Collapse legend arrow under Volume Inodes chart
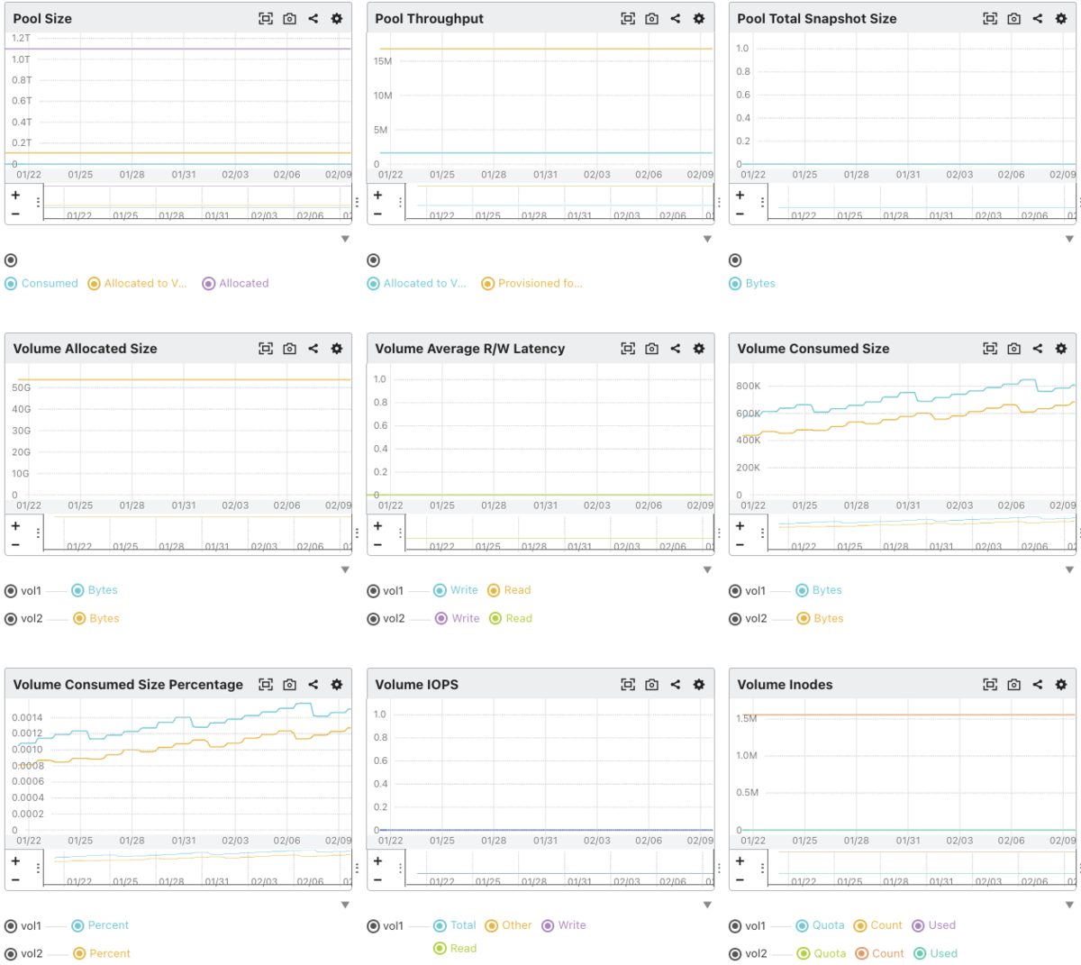The height and width of the screenshot is (965, 1081). 1069,905
